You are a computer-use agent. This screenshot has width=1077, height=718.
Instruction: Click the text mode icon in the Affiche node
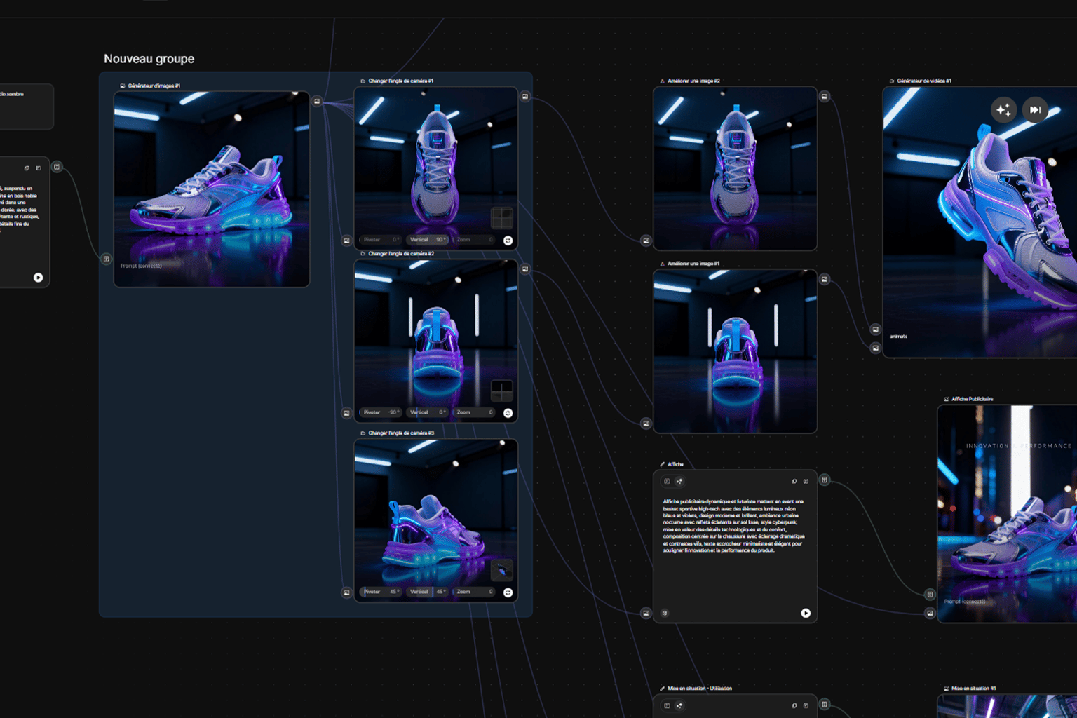click(667, 482)
